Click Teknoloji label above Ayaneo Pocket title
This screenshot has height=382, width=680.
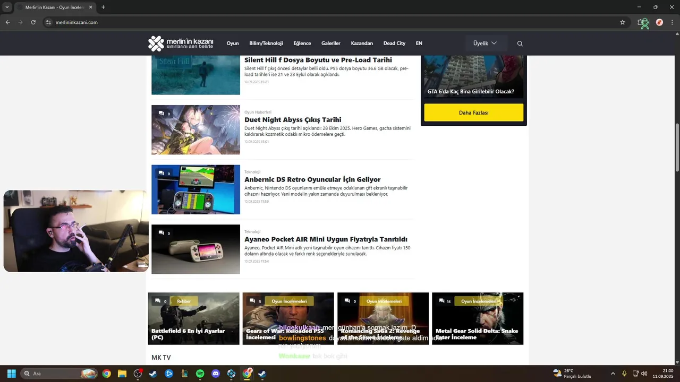tap(252, 232)
